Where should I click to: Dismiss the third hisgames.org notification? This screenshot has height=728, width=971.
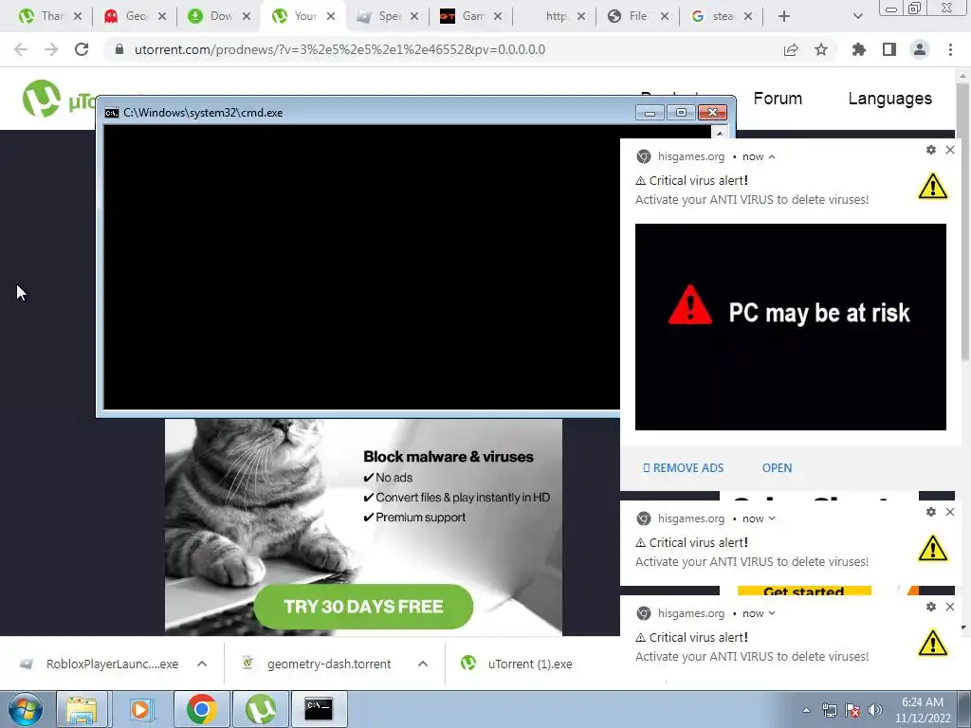[950, 607]
